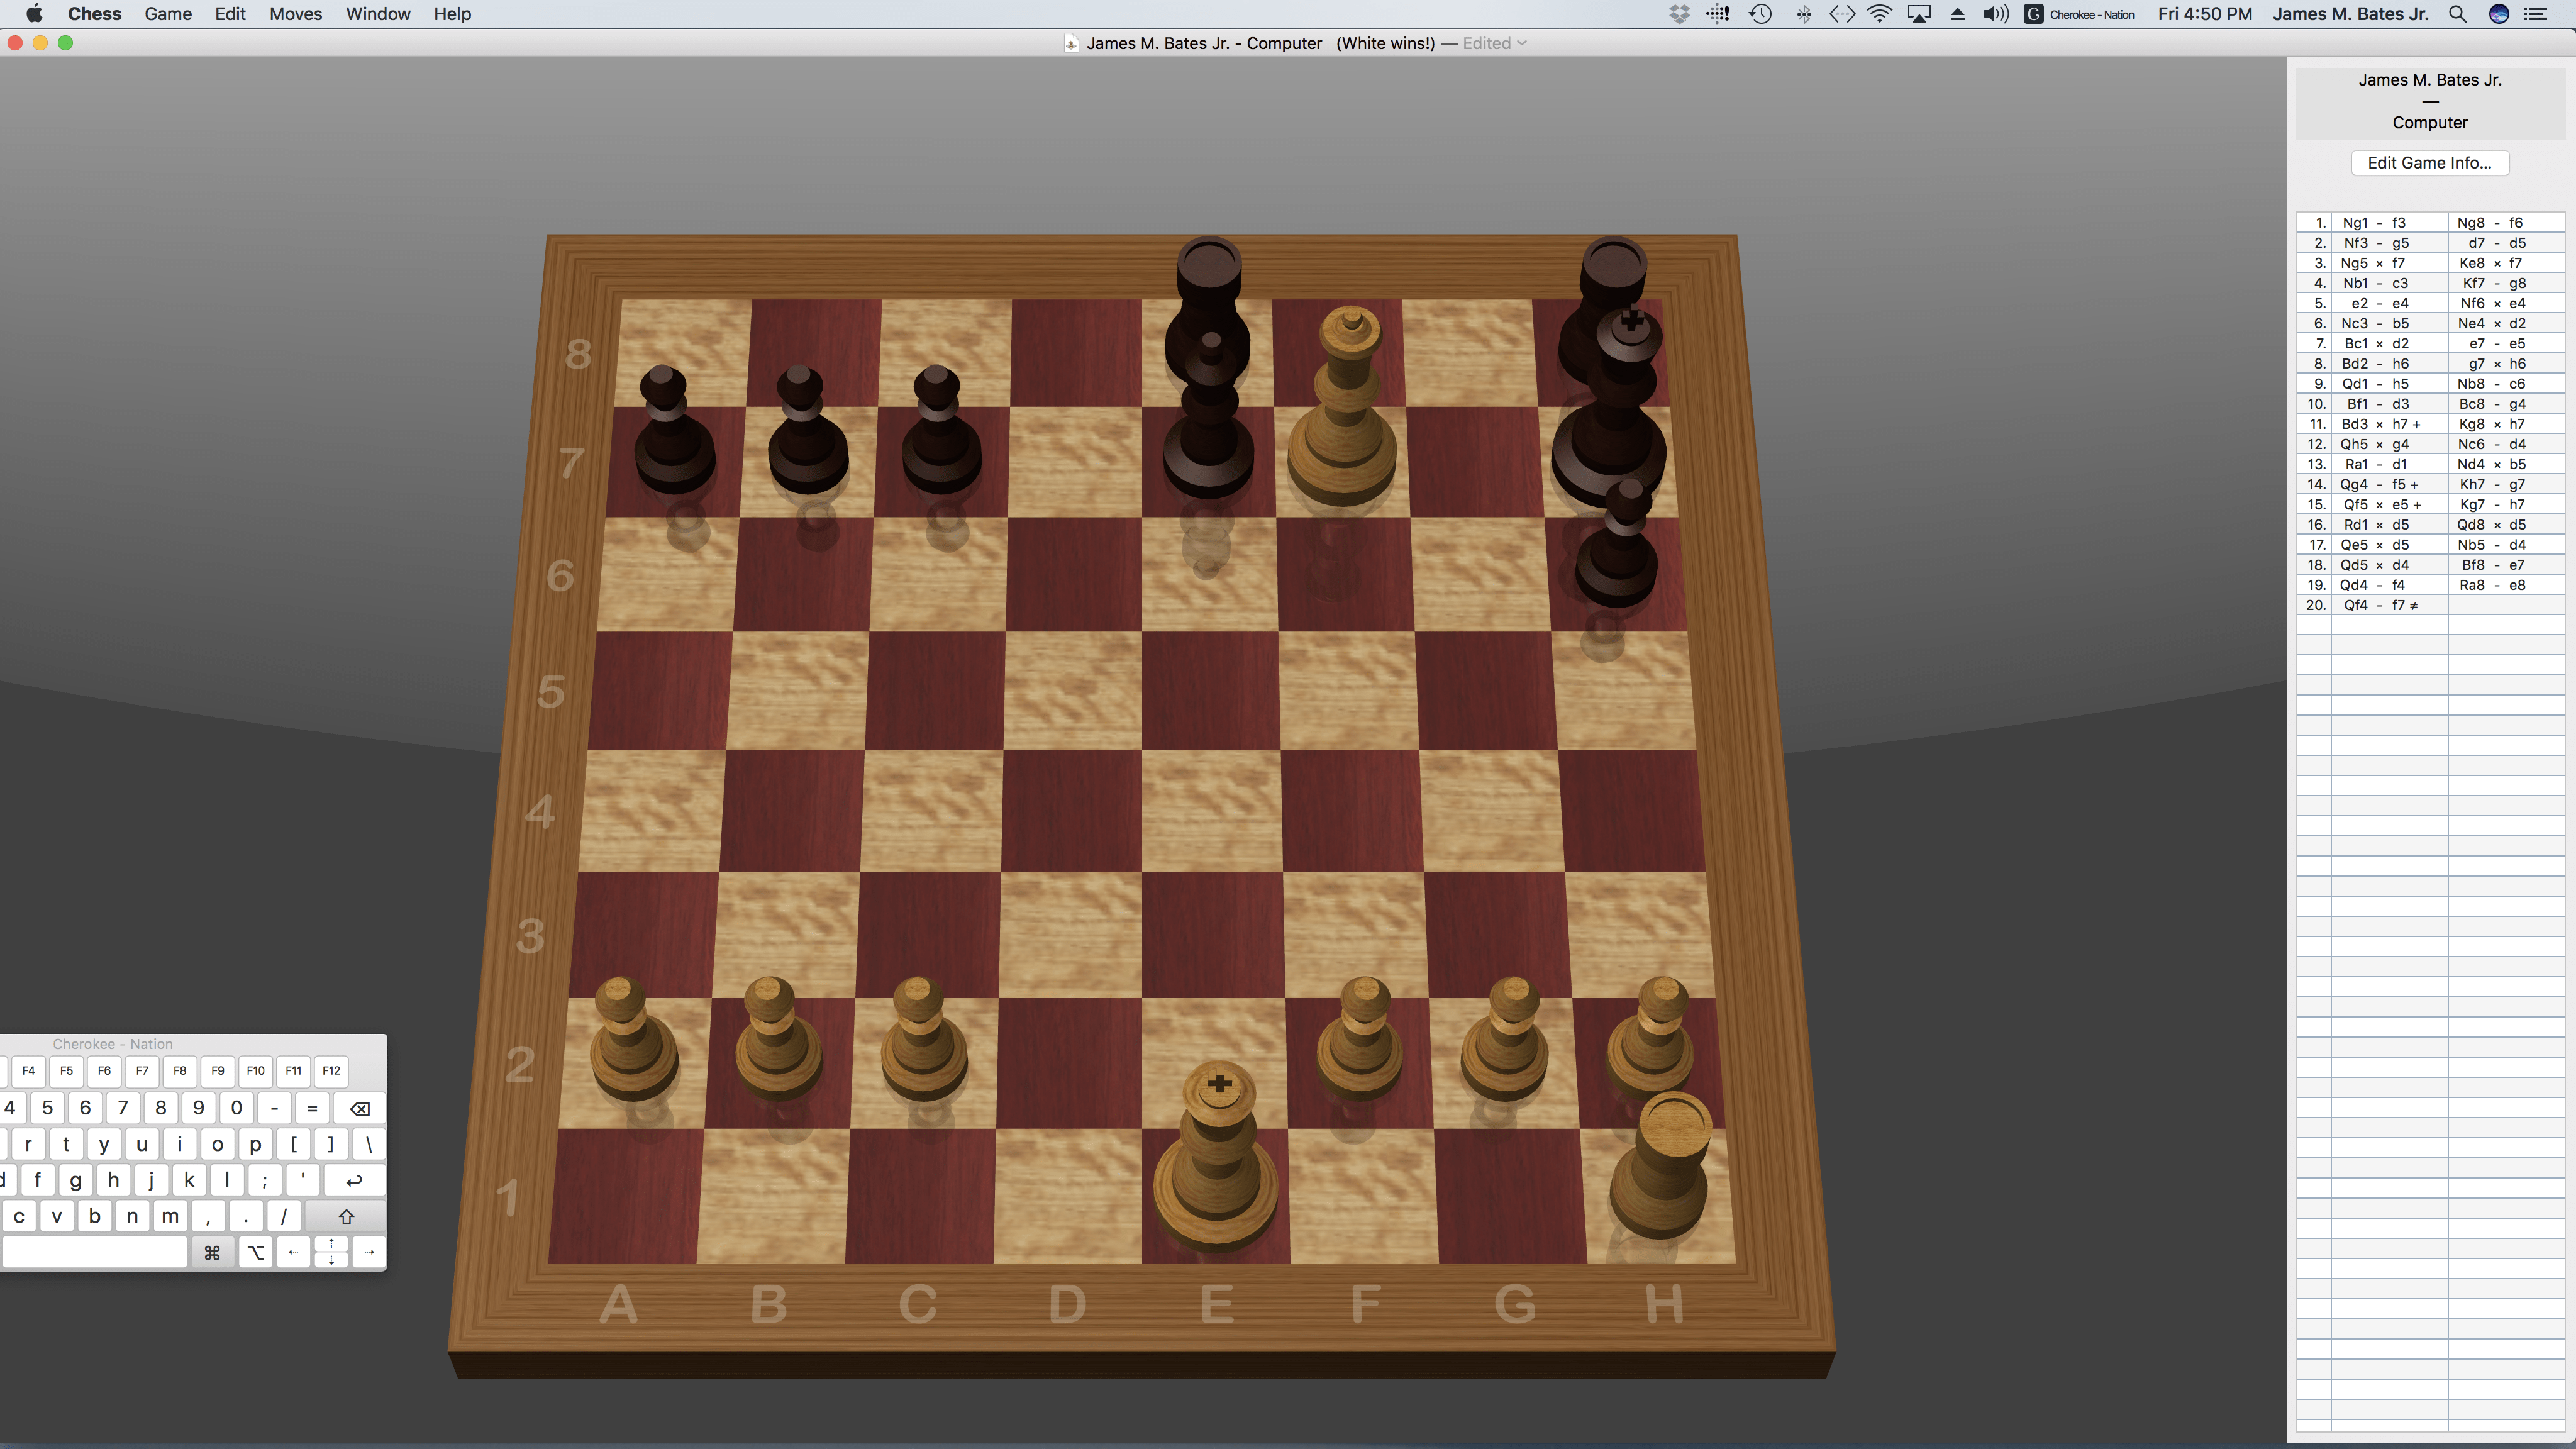
Task: Open the Spotlight search magnifier icon
Action: (2457, 14)
